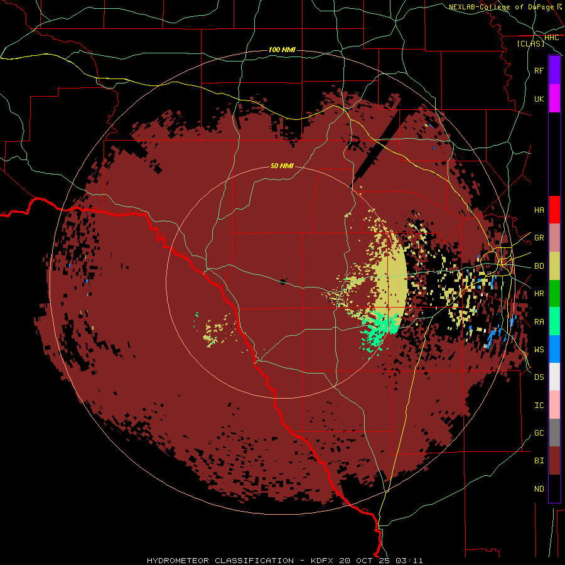Viewport: 565px width, 565px height.
Task: Click the GC legend label
Action: (x=539, y=433)
